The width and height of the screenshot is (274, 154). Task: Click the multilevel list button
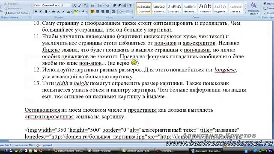(107, 6)
